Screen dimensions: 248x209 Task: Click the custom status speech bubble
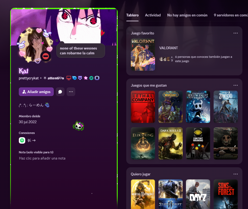81,51
